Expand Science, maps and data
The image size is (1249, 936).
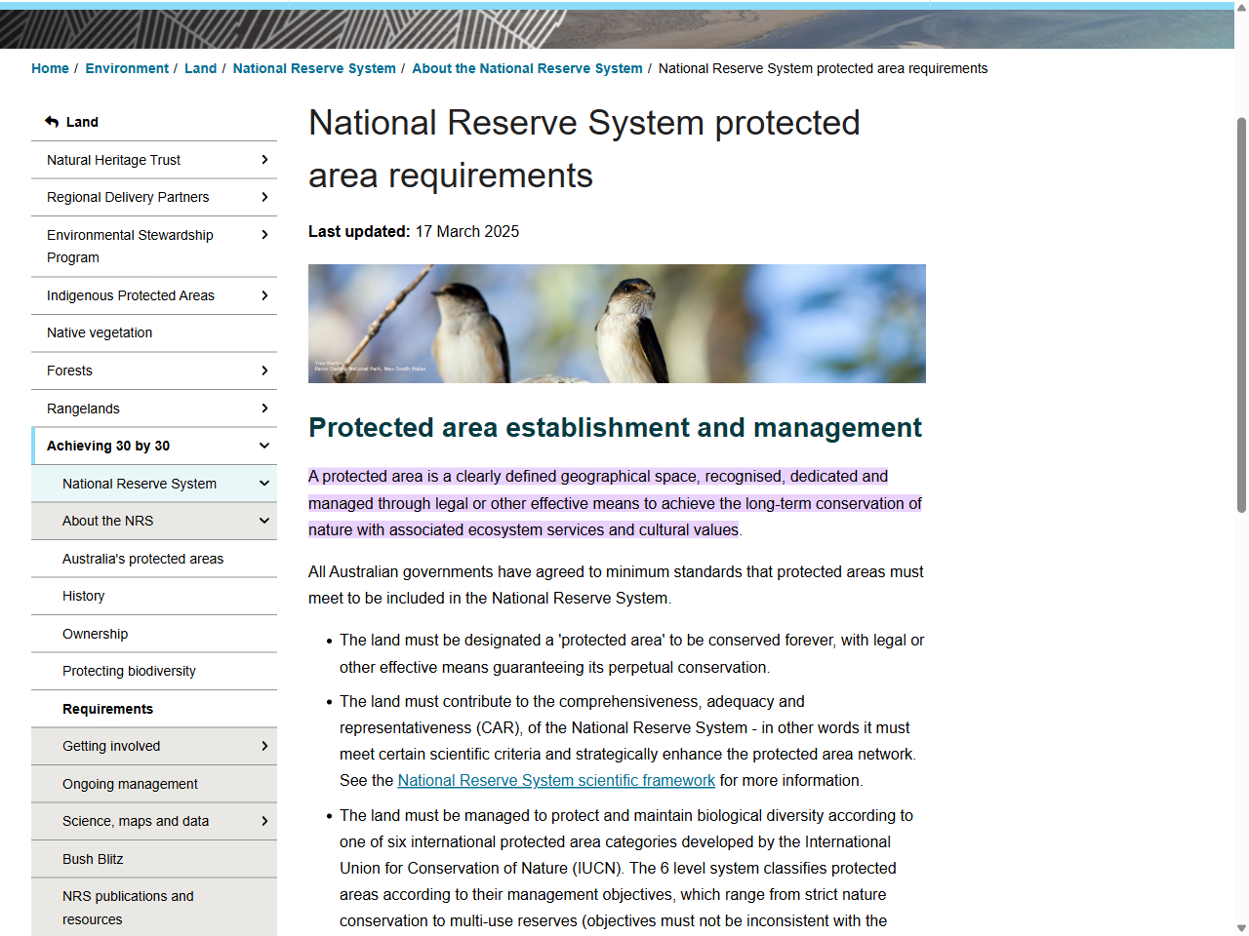[264, 821]
